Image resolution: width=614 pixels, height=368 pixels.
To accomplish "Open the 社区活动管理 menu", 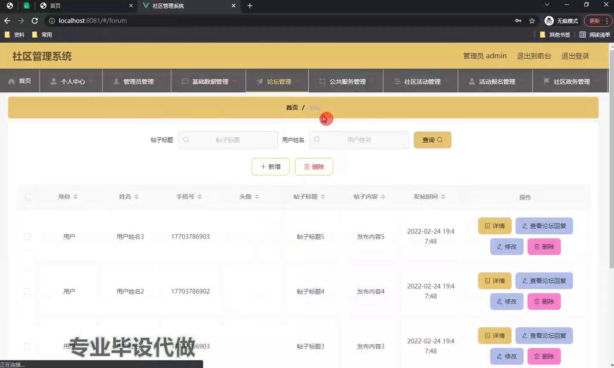I will pos(420,80).
